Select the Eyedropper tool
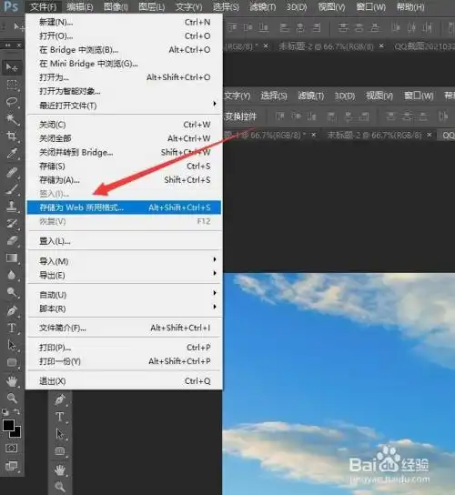The height and width of the screenshot is (495, 455). pos(12,154)
